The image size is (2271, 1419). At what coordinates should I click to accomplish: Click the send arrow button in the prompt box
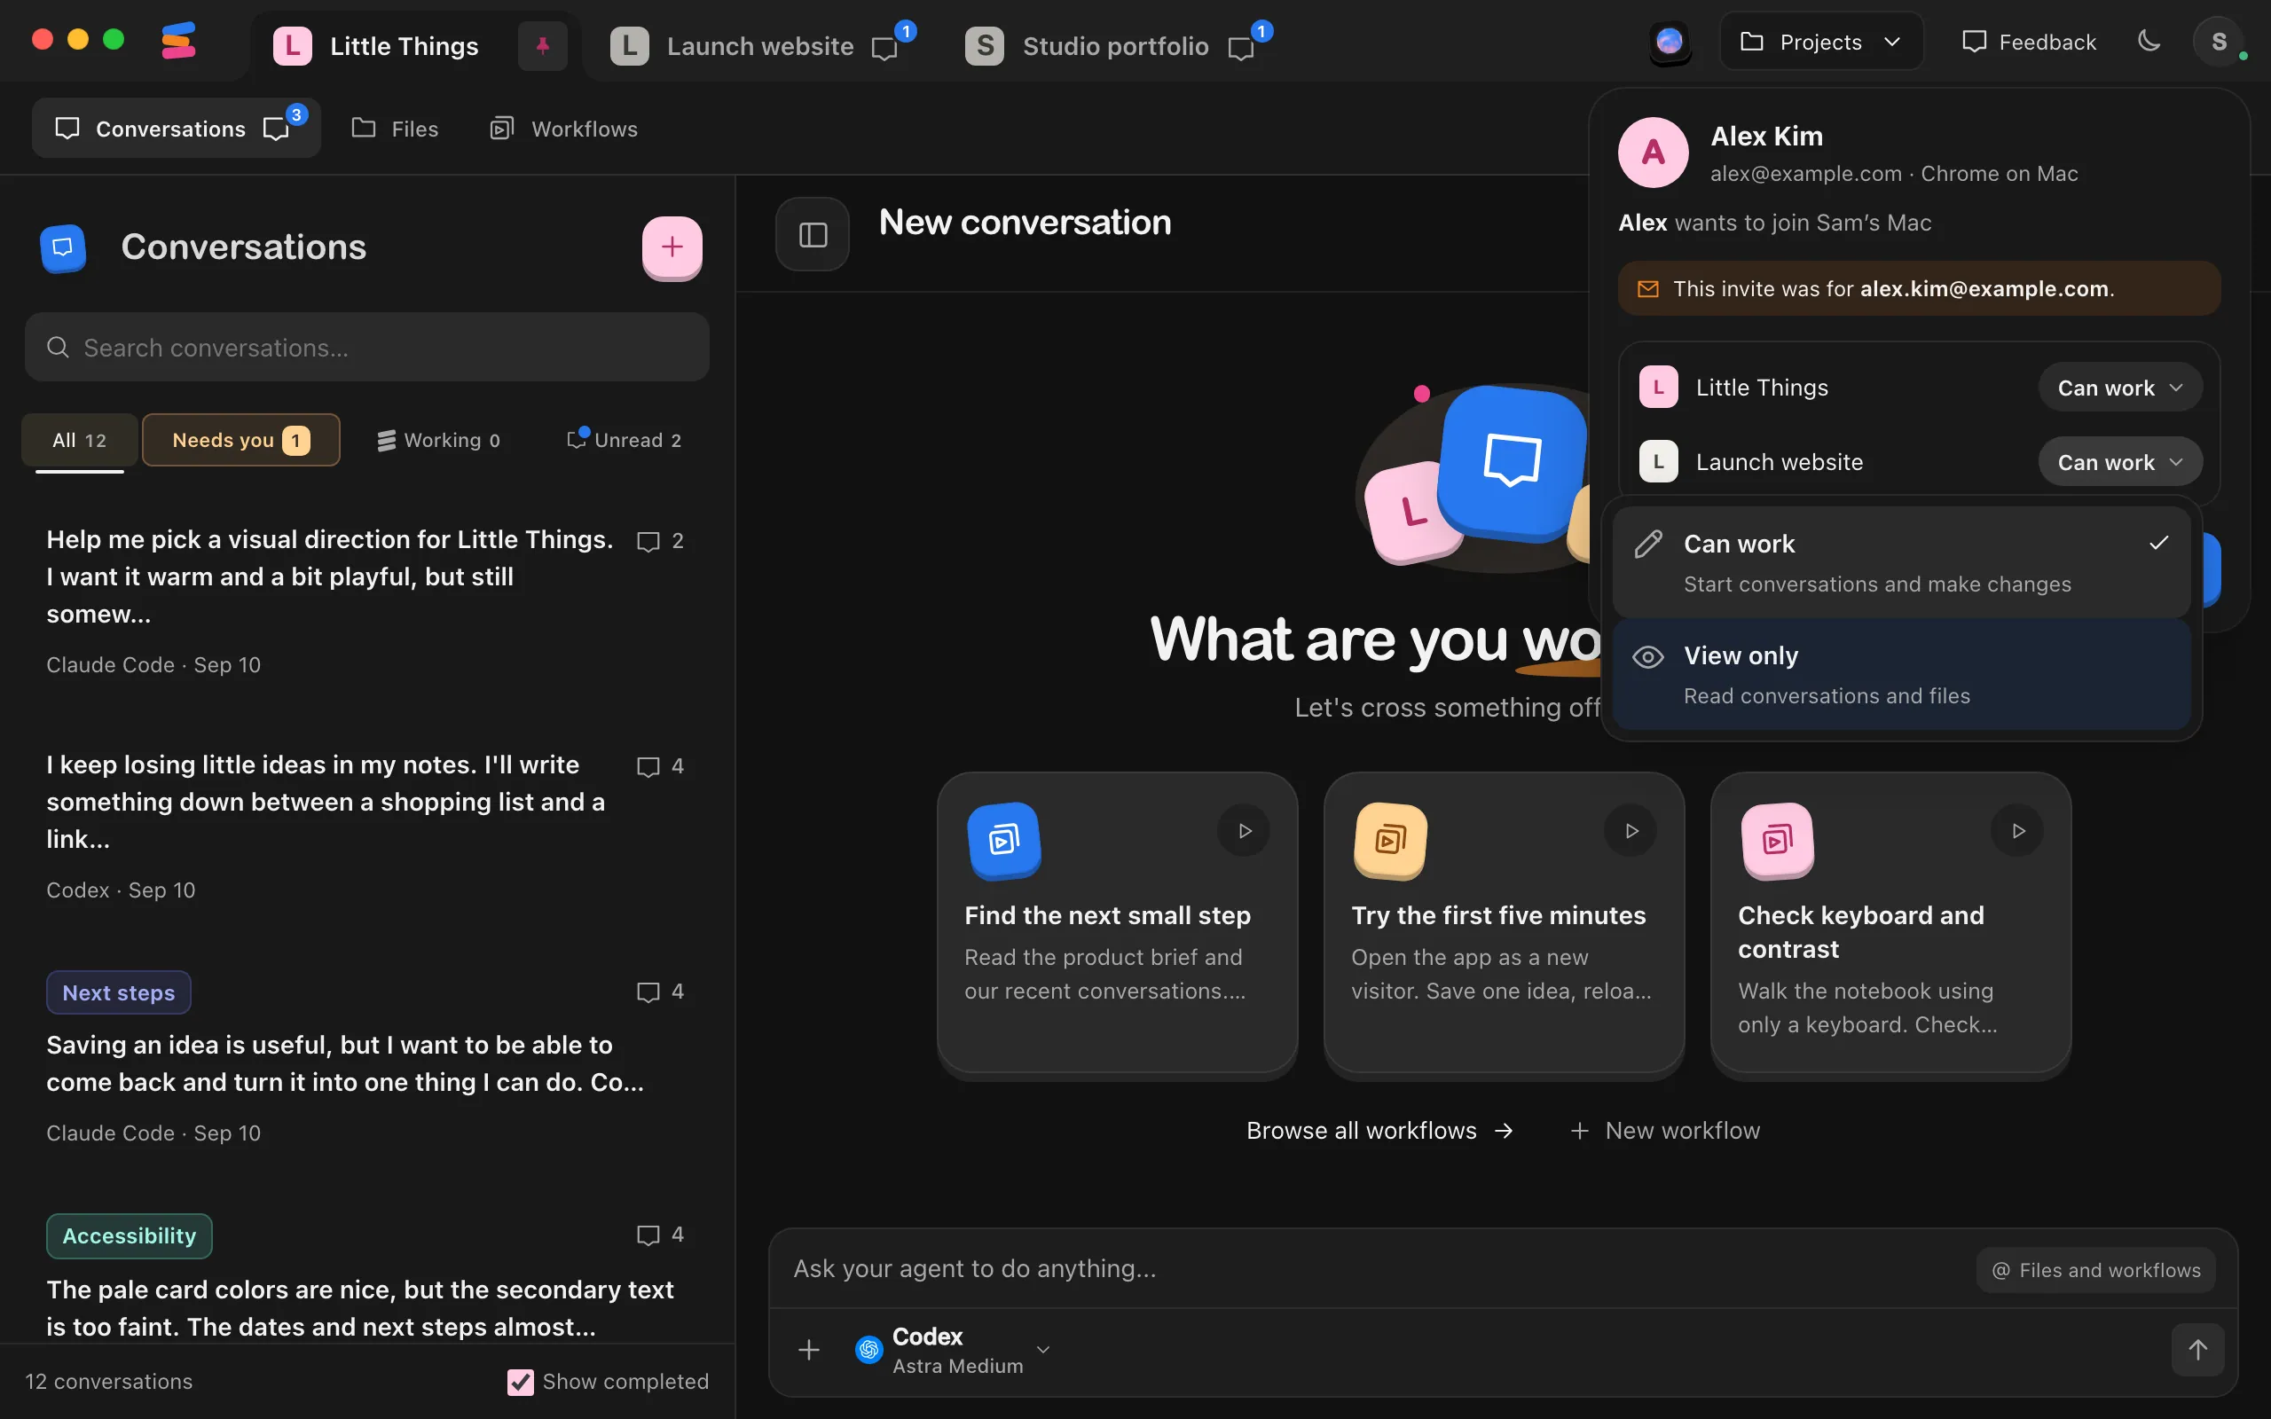pos(2197,1350)
